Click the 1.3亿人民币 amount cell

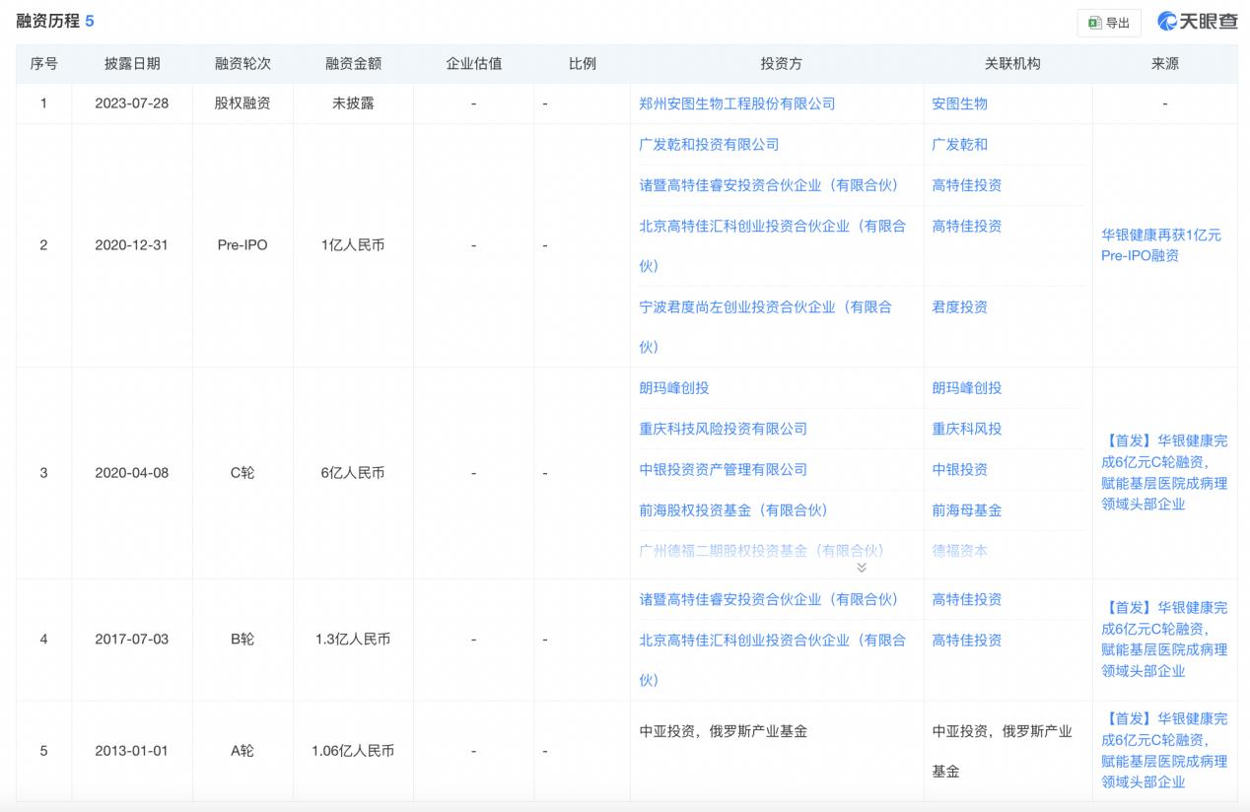pyautogui.click(x=353, y=640)
